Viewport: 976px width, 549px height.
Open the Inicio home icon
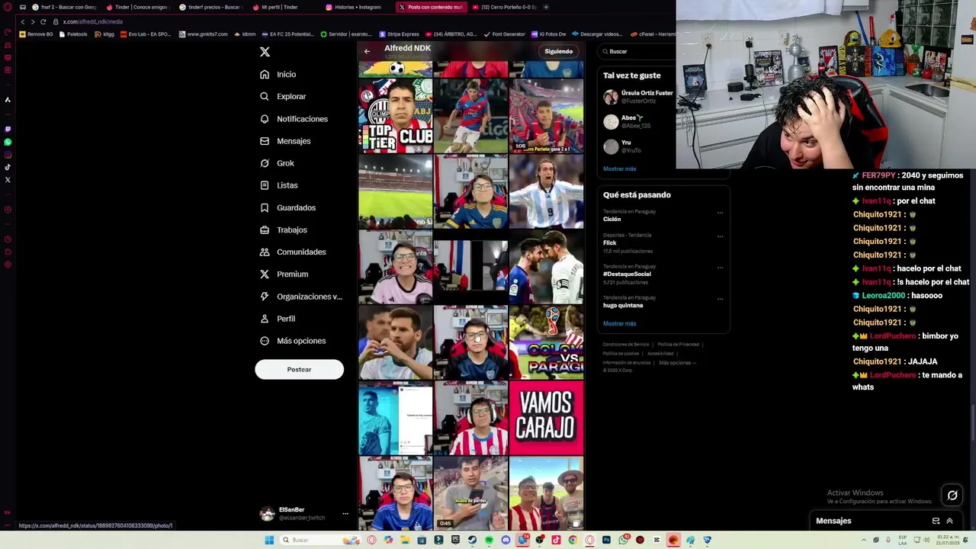pos(265,75)
